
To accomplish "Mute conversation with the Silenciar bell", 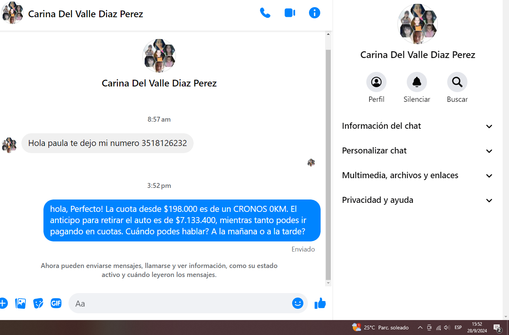I will 416,82.
